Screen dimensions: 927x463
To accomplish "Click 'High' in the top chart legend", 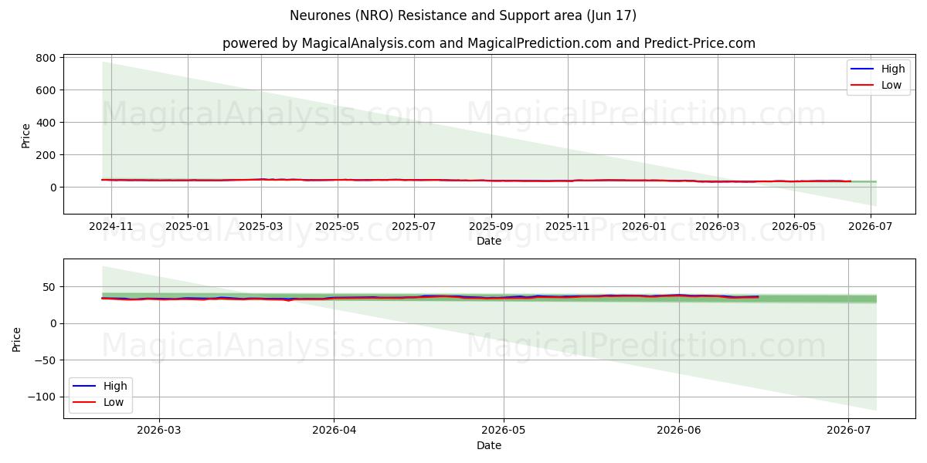I will click(x=893, y=69).
